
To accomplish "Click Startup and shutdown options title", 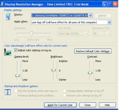I will point(21,86).
